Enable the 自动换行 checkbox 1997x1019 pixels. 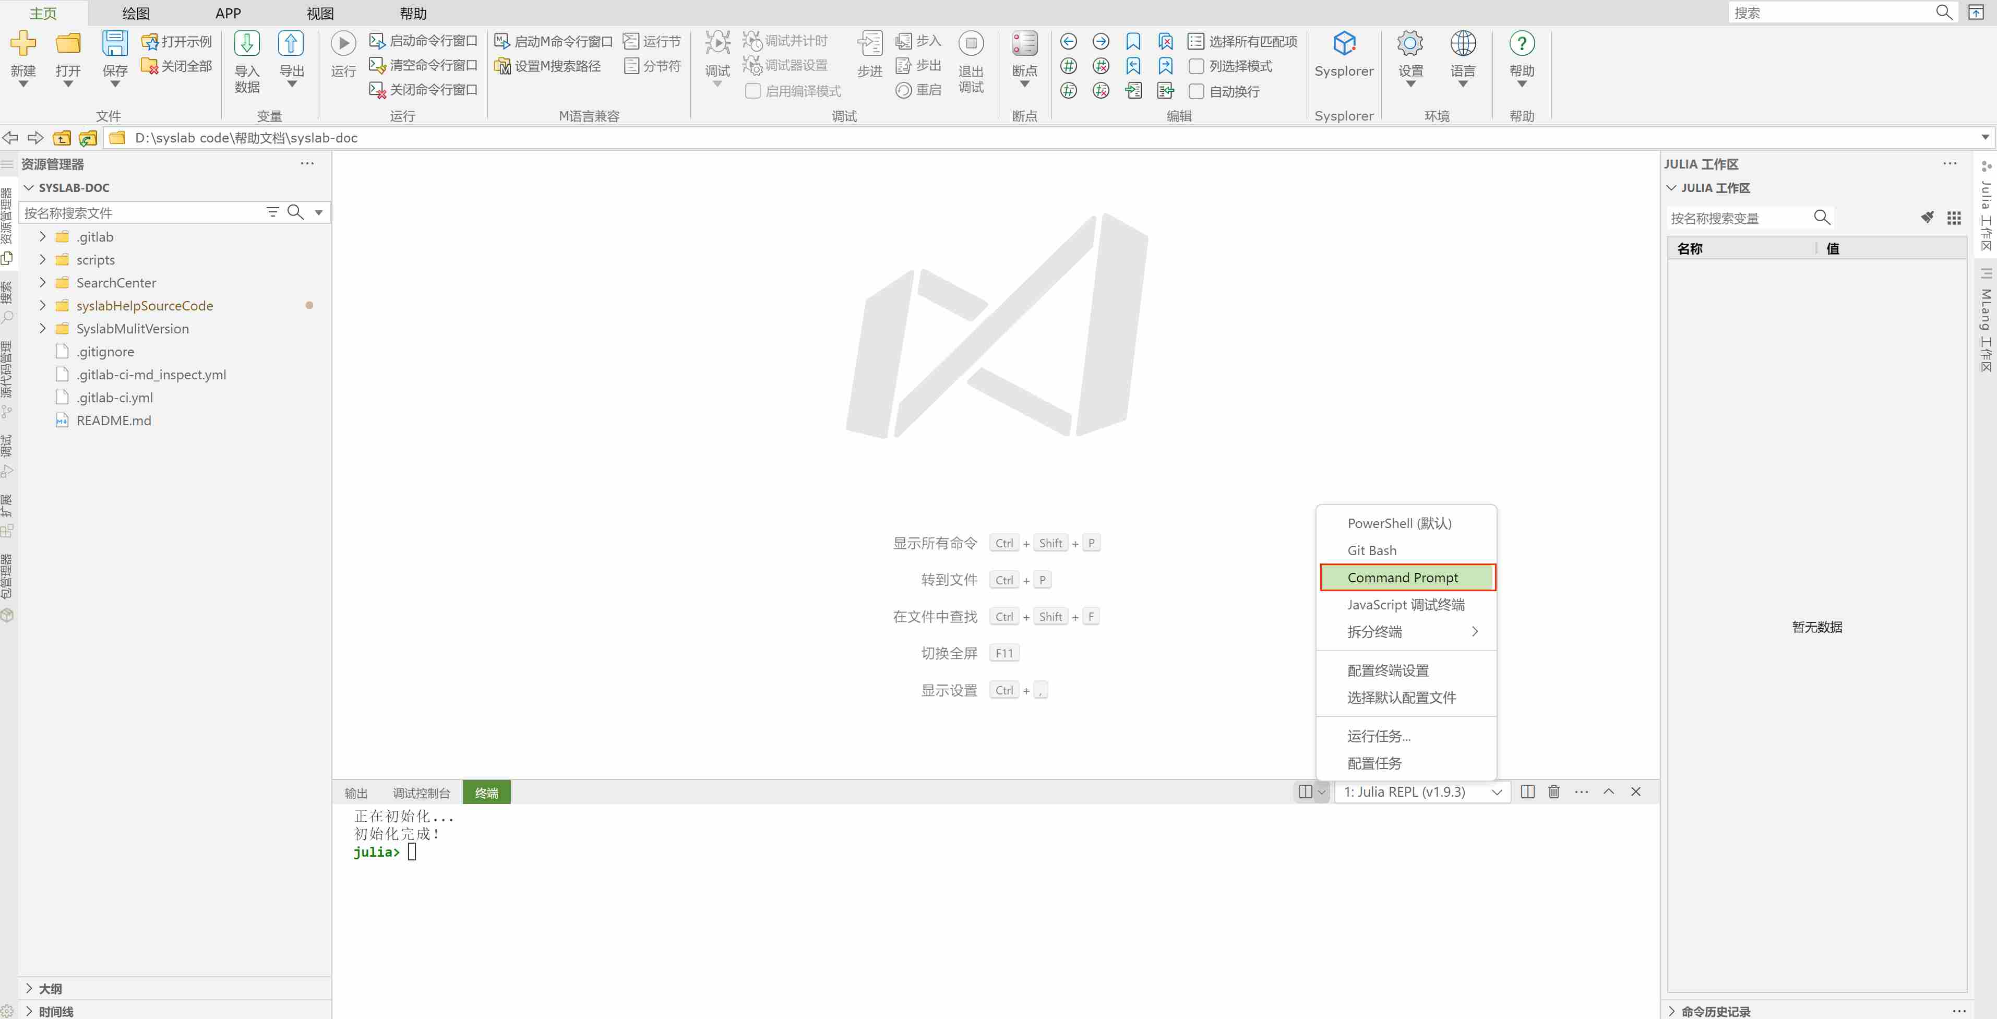(1196, 91)
